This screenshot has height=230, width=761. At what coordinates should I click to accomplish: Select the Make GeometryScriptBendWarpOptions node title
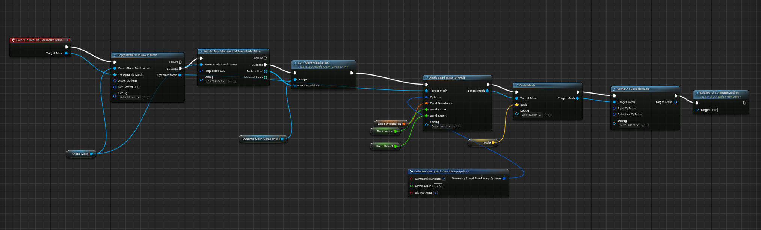(442, 171)
